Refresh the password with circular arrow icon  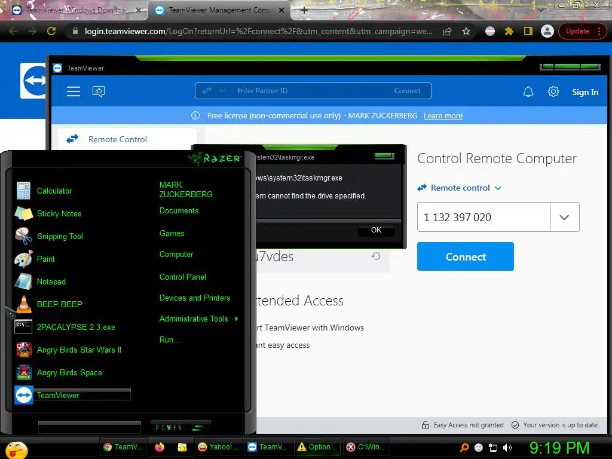point(376,256)
